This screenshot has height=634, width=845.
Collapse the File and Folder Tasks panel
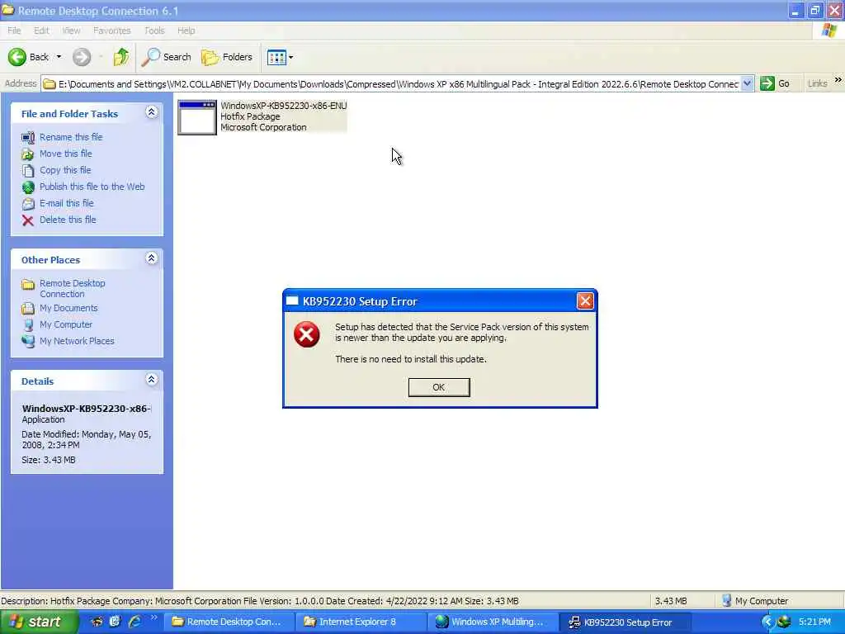(x=152, y=112)
